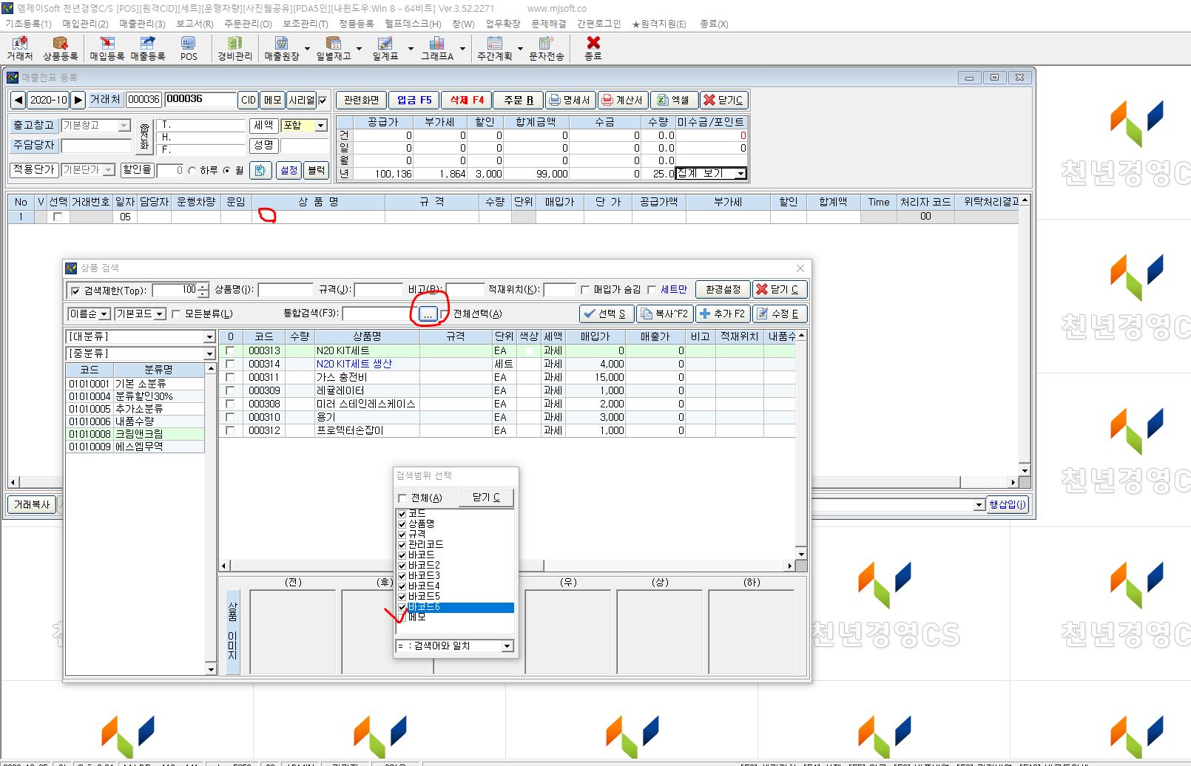Image resolution: width=1191 pixels, height=766 pixels.
Task: Open the 일계표 toolbar dropdown arrow
Action: point(411,50)
